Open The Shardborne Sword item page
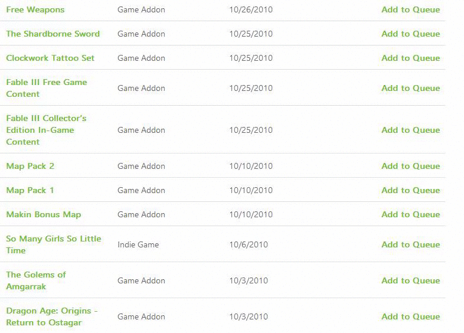Image resolution: width=464 pixels, height=333 pixels. coord(53,34)
